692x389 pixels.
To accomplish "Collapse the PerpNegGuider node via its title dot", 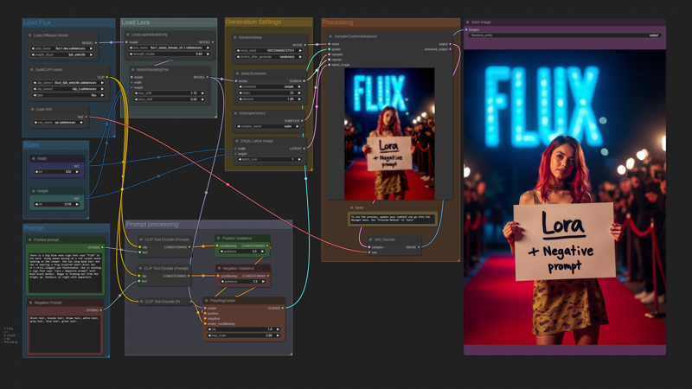I will (207, 300).
